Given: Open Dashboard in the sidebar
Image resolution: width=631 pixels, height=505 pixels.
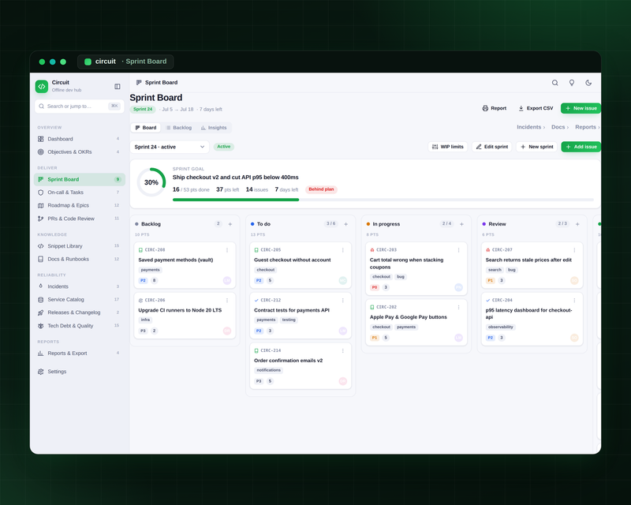Looking at the screenshot, I should tap(80, 139).
